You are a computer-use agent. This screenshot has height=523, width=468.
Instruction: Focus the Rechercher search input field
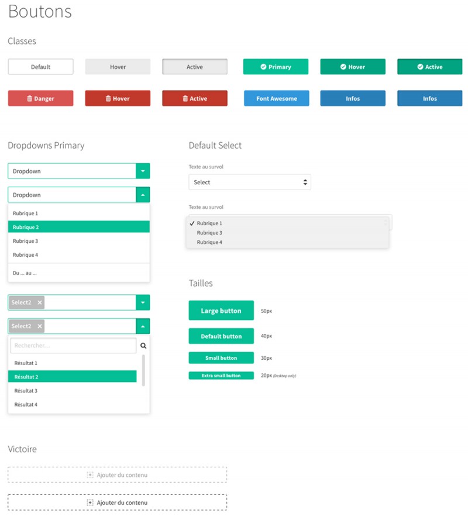point(73,346)
